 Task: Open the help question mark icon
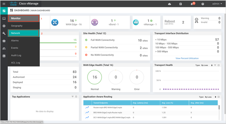(x=203, y=4)
